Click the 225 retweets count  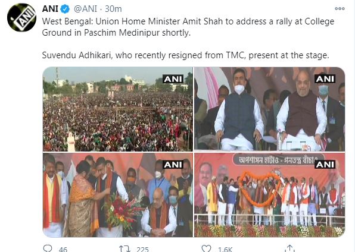point(142,249)
